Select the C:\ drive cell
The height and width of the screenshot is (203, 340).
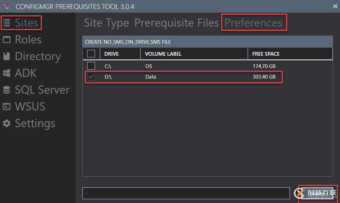pos(108,66)
